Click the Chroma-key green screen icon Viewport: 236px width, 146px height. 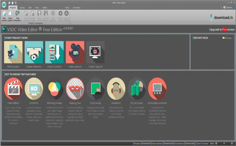(95, 89)
